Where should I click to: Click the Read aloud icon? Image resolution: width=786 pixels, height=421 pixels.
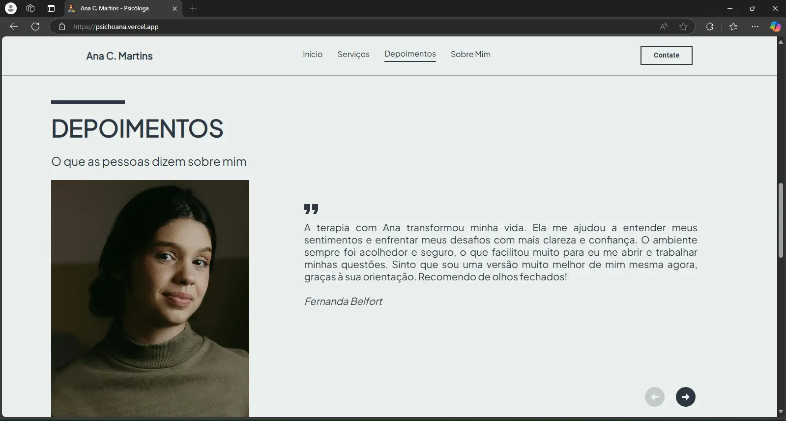664,27
